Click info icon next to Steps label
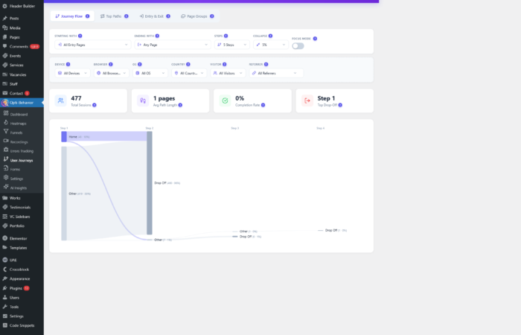 226,36
